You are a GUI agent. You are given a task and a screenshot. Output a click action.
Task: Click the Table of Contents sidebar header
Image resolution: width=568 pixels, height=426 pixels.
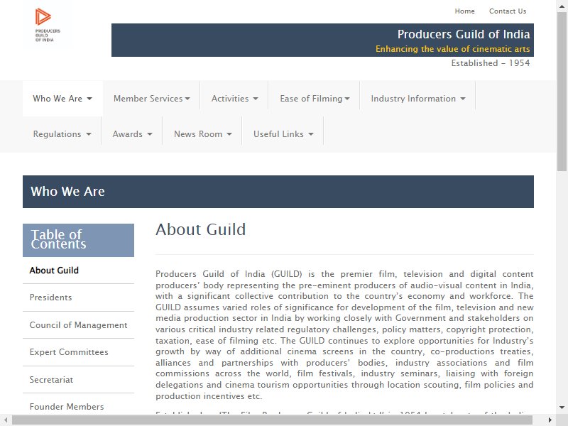point(78,240)
